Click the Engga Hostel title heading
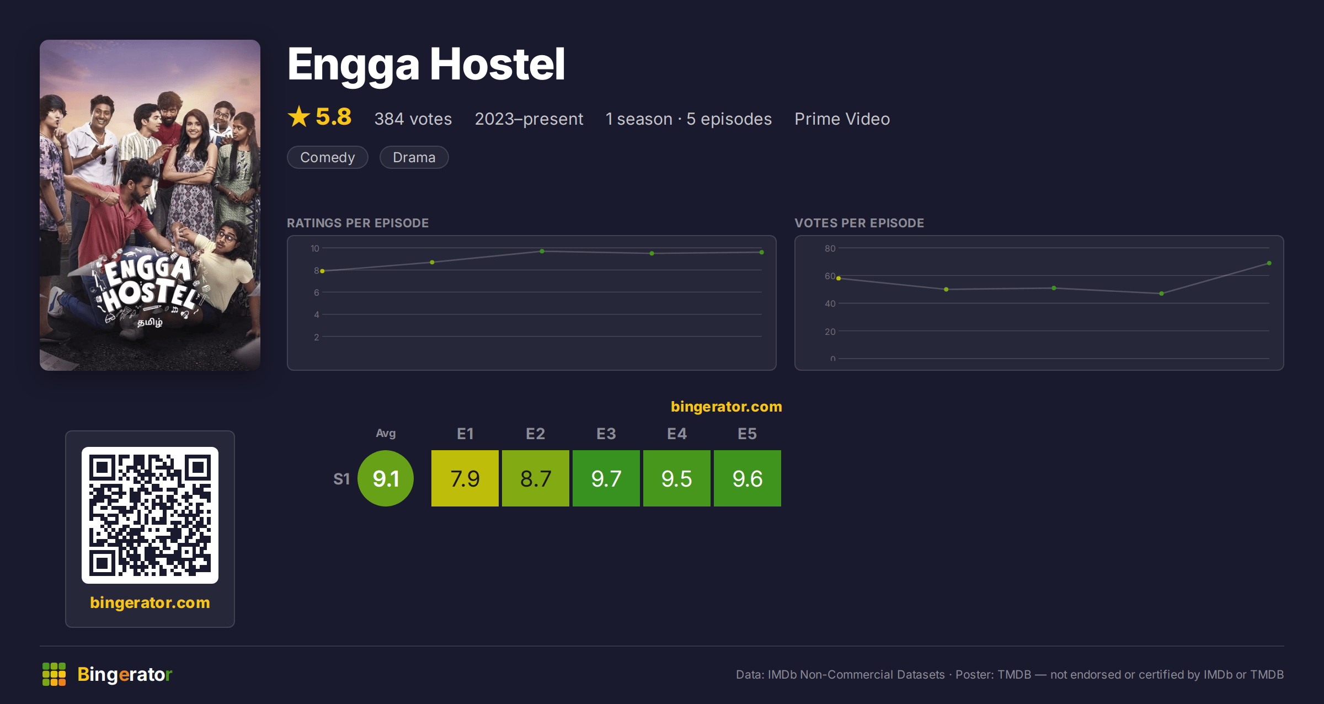 (x=426, y=65)
